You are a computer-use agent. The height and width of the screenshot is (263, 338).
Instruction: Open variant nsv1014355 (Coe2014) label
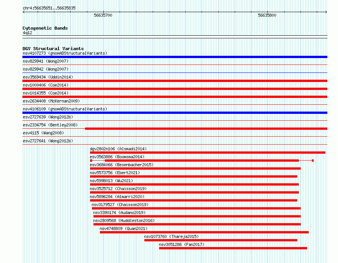pos(46,93)
